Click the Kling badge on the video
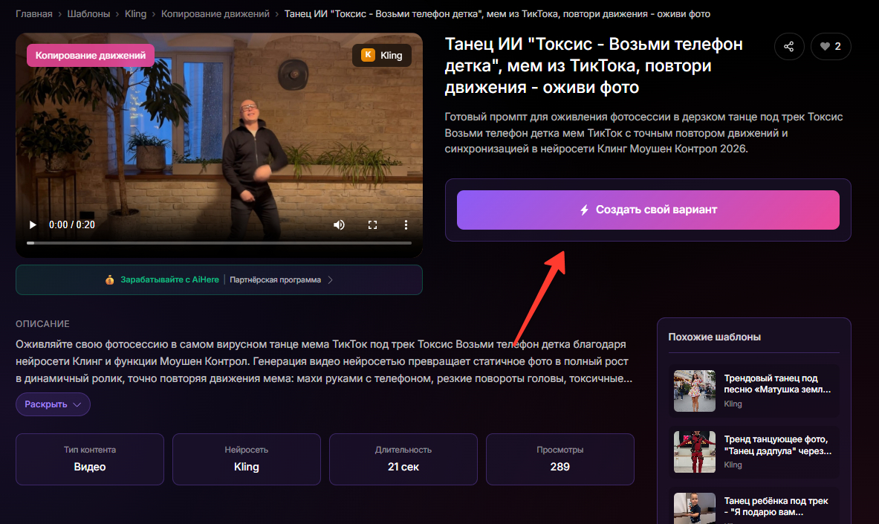Image resolution: width=879 pixels, height=524 pixels. (x=381, y=55)
